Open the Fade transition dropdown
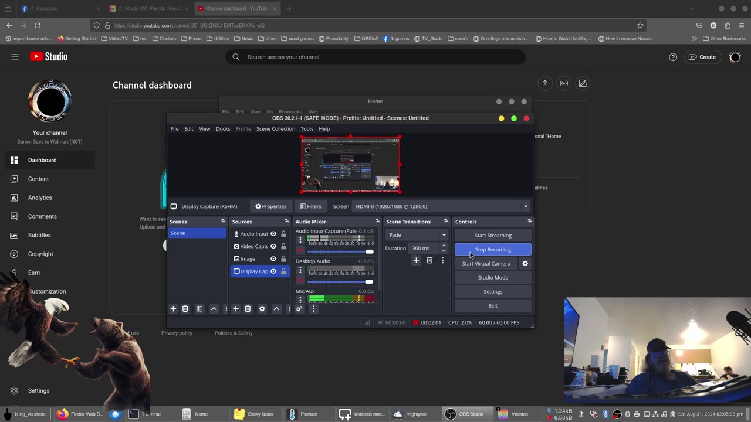This screenshot has height=422, width=751. [x=417, y=235]
